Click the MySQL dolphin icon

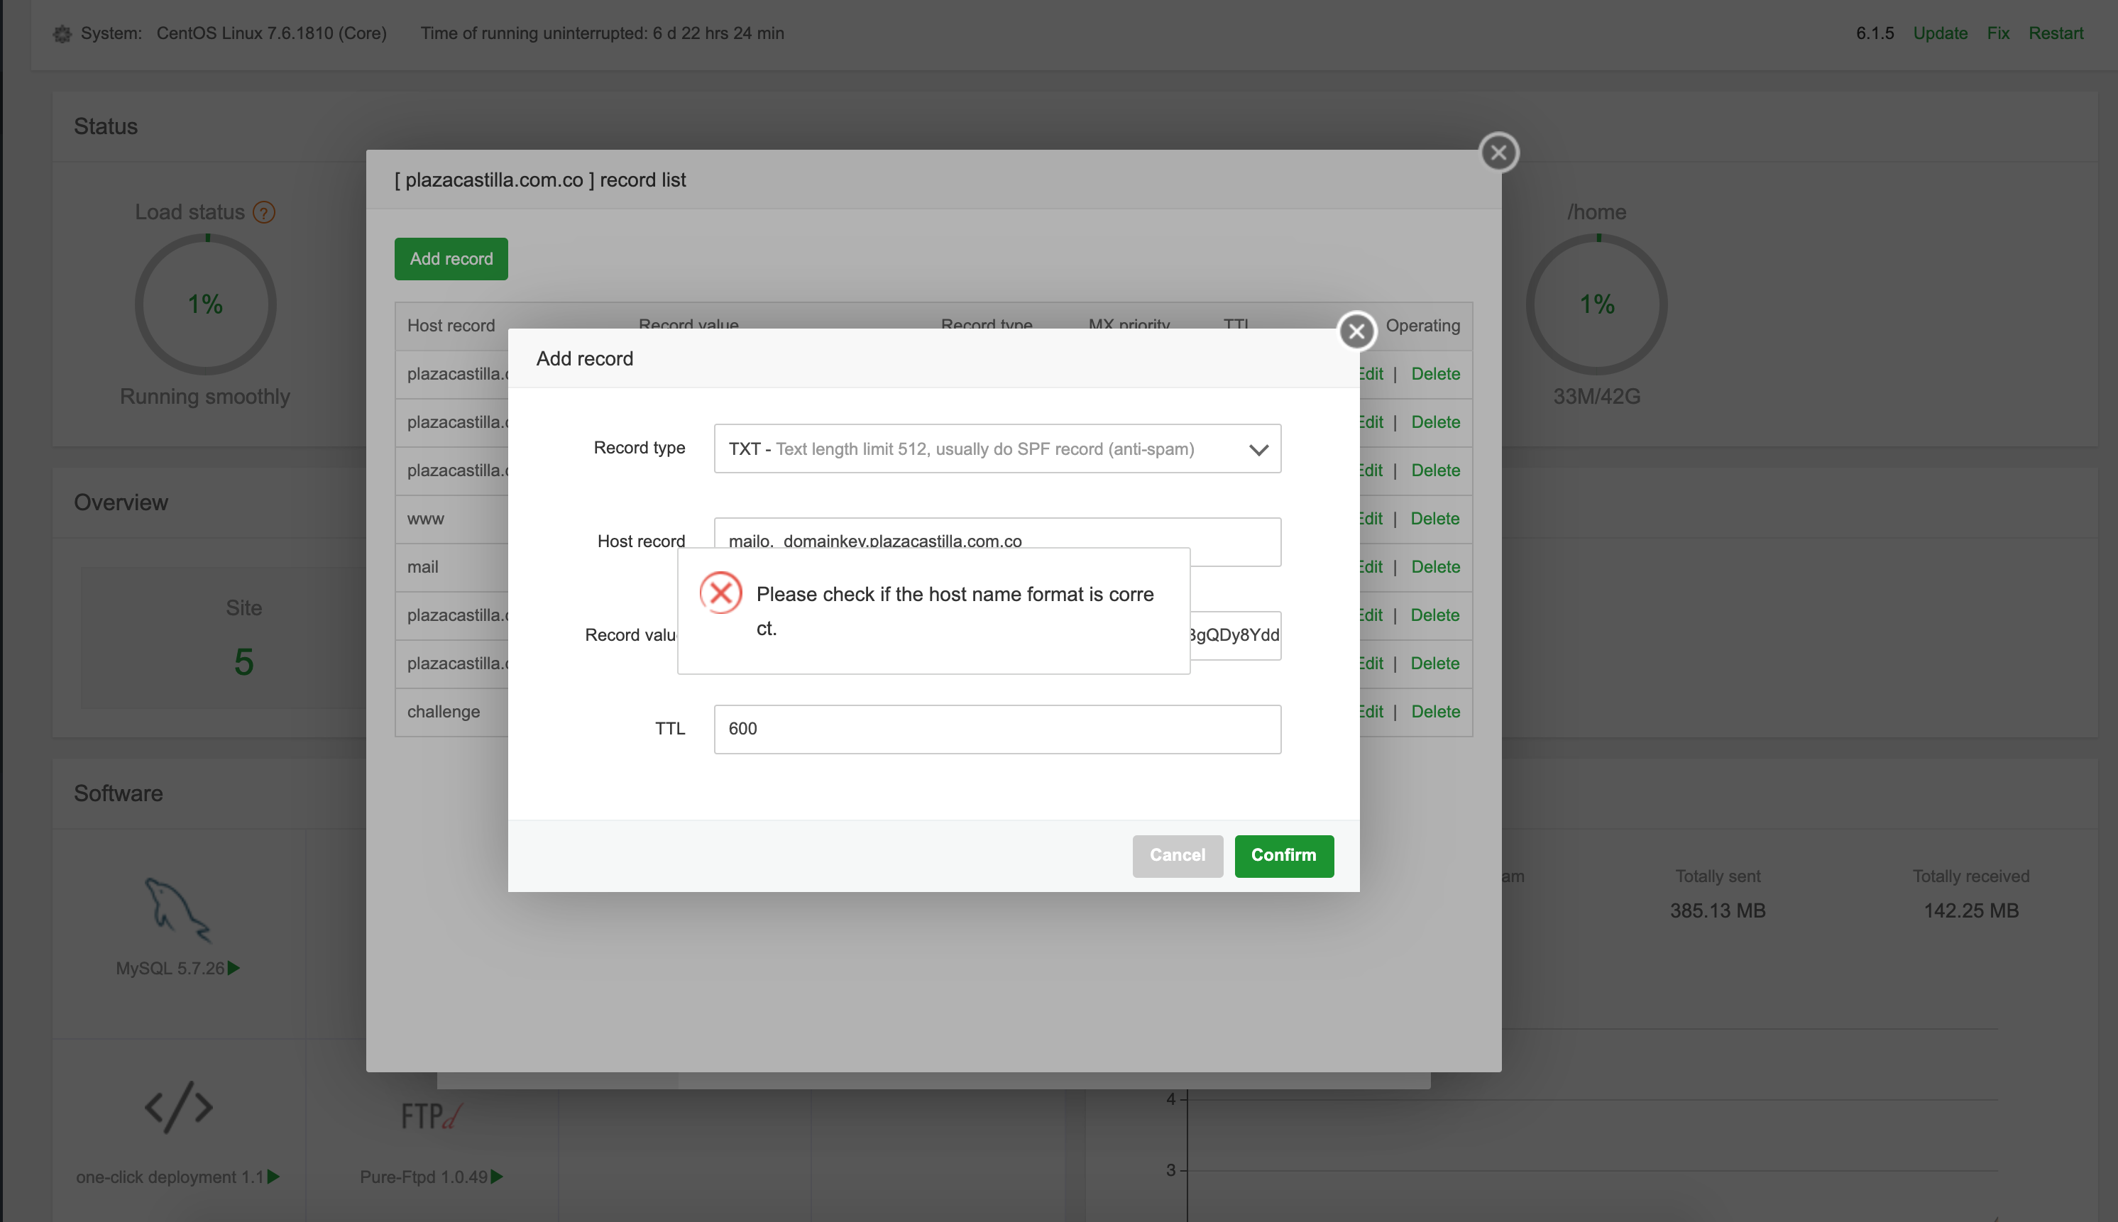[x=177, y=910]
